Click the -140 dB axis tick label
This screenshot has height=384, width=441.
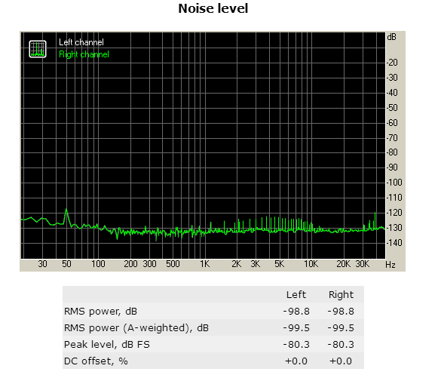(394, 243)
